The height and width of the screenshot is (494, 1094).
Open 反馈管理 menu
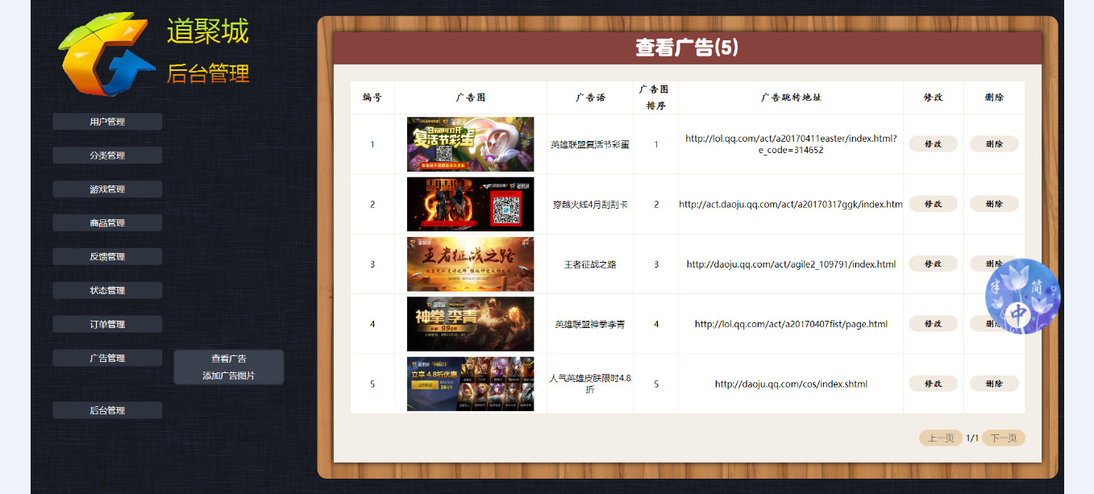(x=107, y=257)
